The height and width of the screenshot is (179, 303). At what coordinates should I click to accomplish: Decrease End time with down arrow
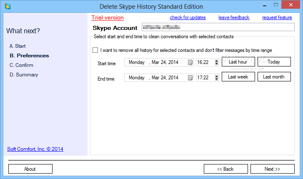click(216, 79)
